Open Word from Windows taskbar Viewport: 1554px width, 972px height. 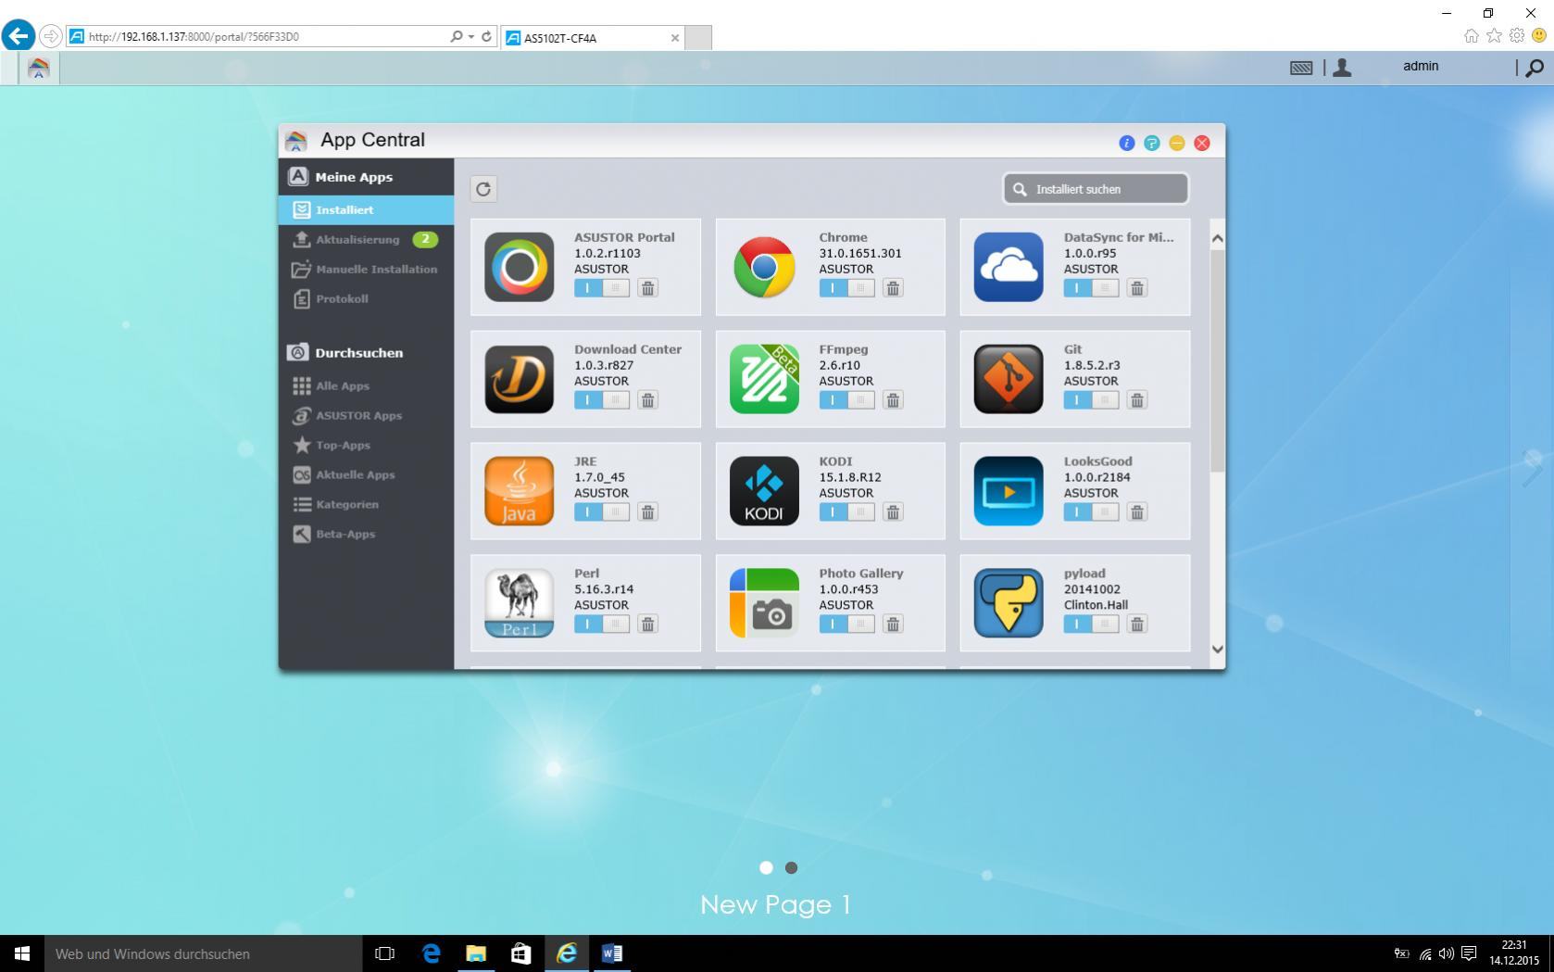click(611, 953)
